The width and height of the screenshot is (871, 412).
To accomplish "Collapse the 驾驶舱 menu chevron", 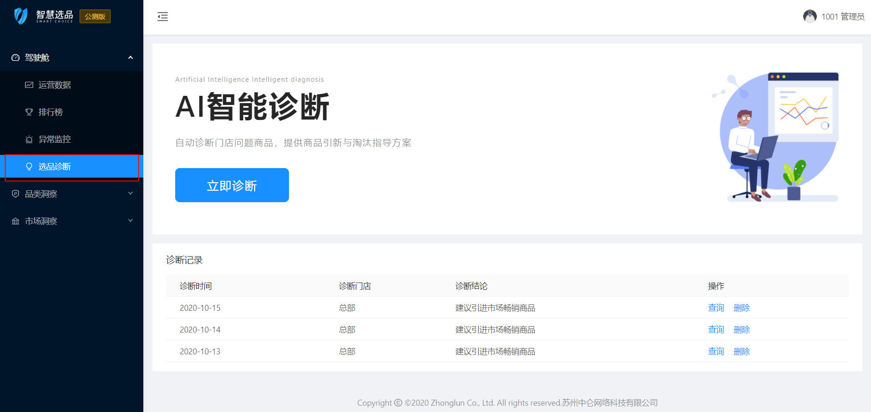I will pos(131,58).
